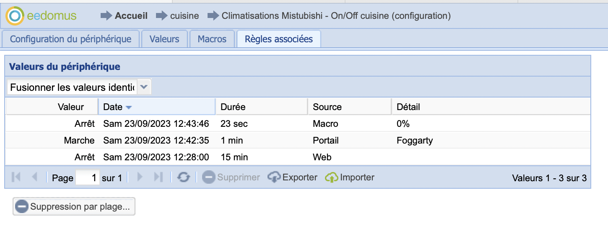Click the Supprimer minus icon
The height and width of the screenshot is (226, 608).
click(208, 177)
